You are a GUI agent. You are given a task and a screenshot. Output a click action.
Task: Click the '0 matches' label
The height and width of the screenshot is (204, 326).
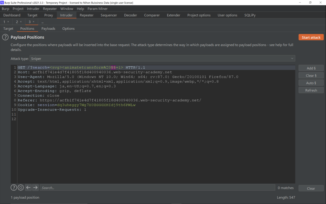[286, 188]
